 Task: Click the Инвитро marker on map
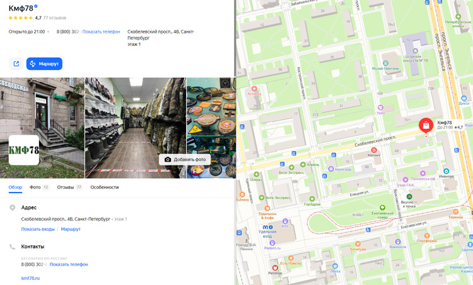tap(446, 171)
